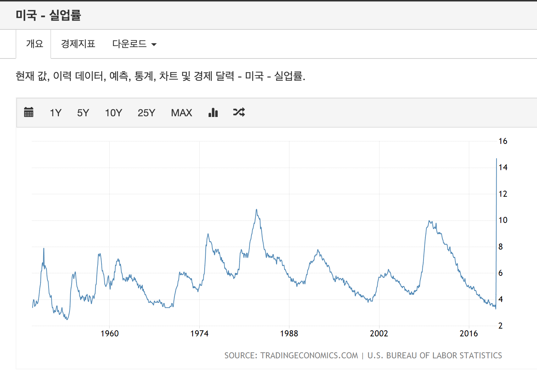The image size is (537, 375).
Task: Click the 1974 x-axis label
Action: pos(199,334)
